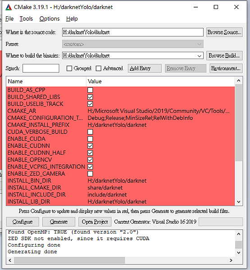The image size is (250, 270).
Task: Click the "Configuring done" log line
Action: tap(34, 245)
